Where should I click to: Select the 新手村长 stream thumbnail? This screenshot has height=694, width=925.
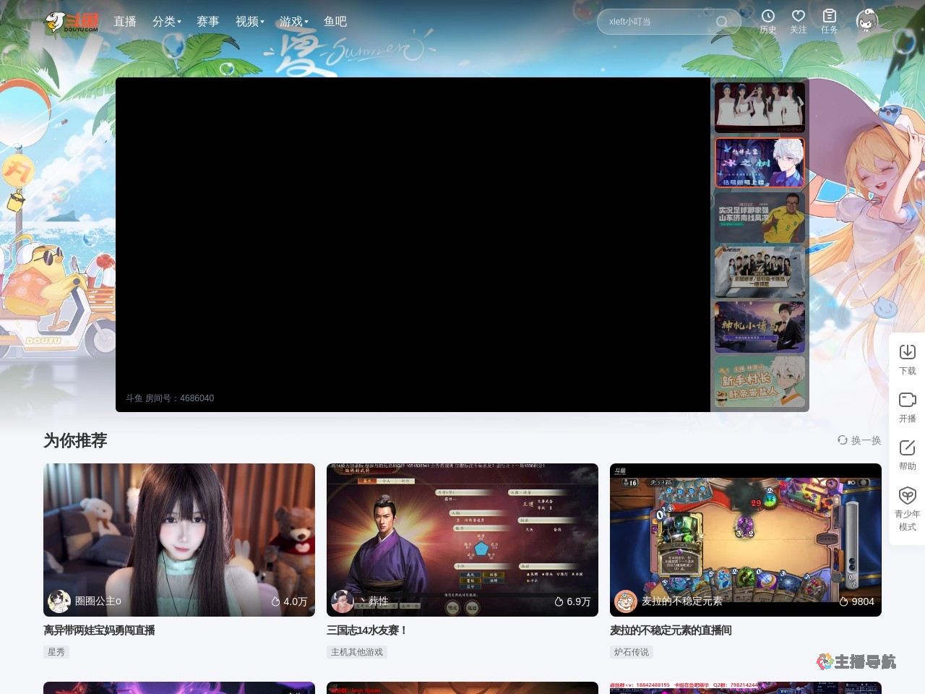coord(760,382)
